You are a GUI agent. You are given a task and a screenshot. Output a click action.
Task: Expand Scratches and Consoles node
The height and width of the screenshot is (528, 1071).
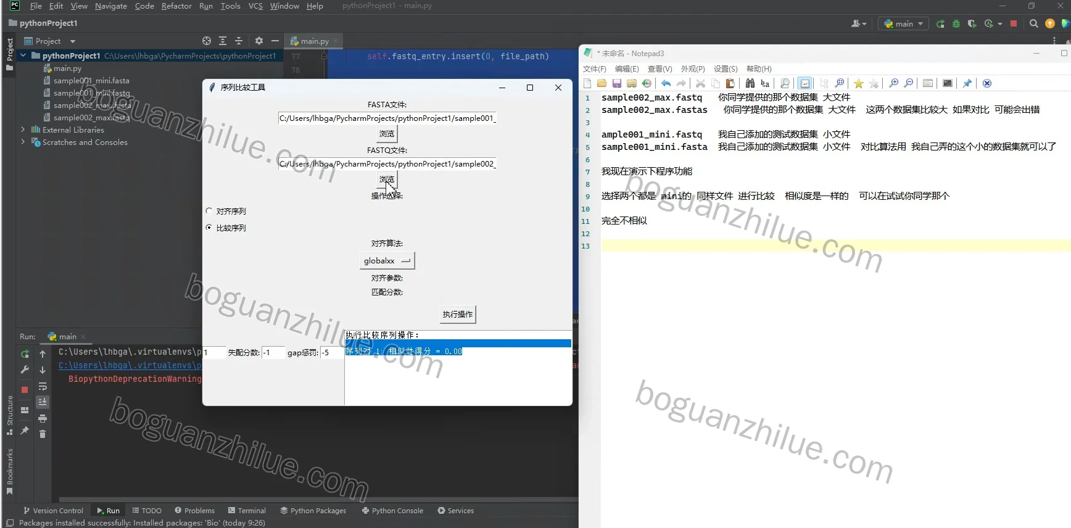(23, 142)
